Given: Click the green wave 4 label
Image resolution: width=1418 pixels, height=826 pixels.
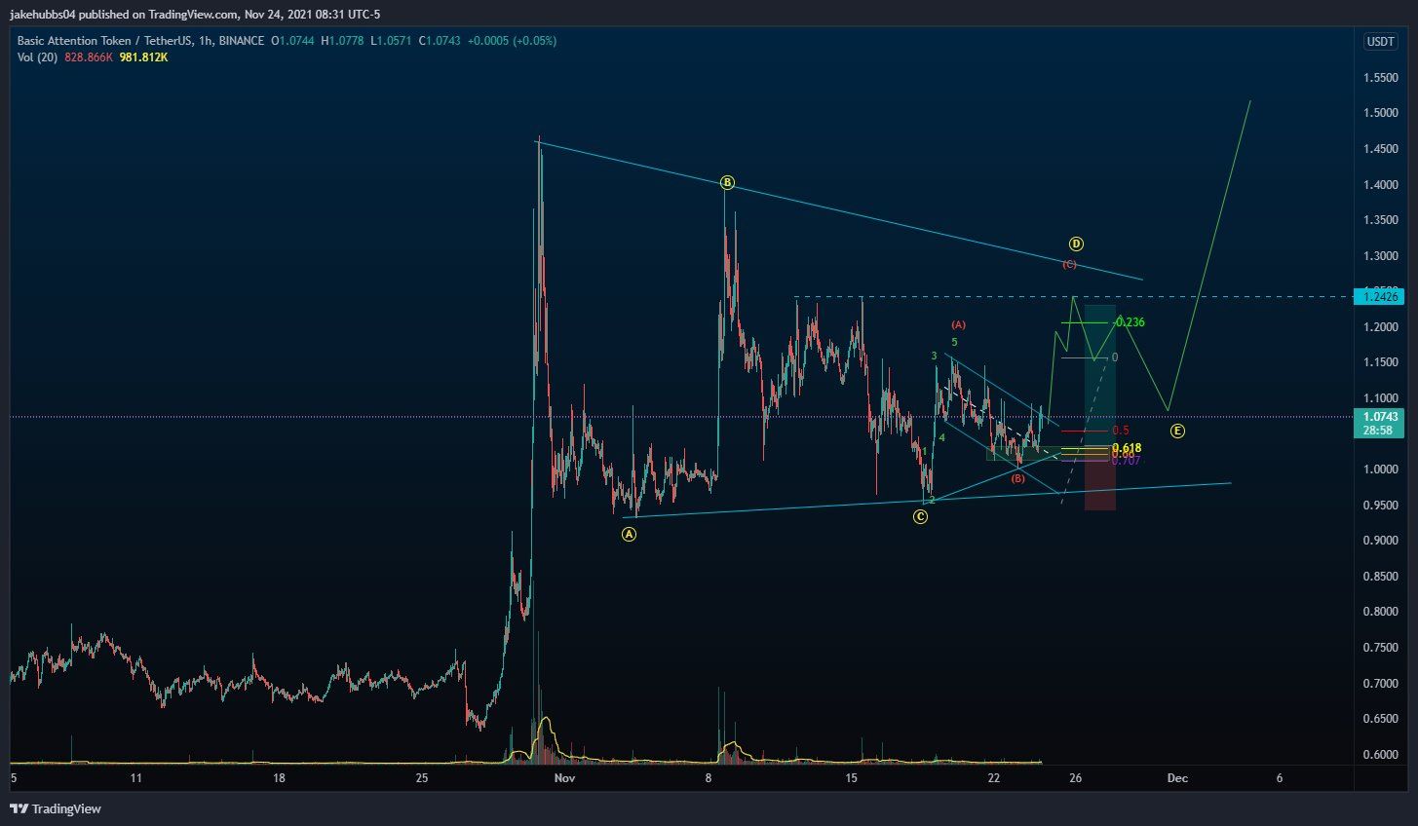Looking at the screenshot, I should tap(941, 438).
